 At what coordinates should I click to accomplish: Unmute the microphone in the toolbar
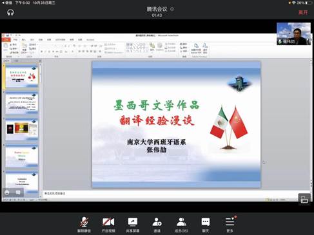coord(84,225)
